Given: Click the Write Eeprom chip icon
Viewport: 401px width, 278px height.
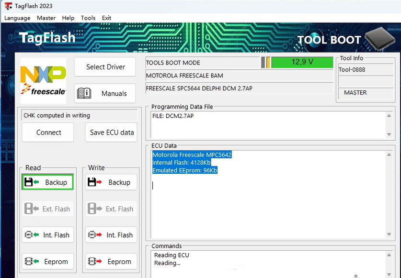Looking at the screenshot, I should pyautogui.click(x=95, y=261).
